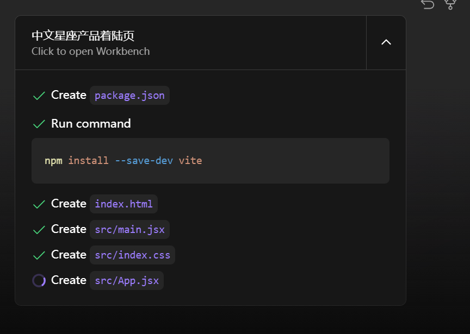Click the checkmark beside Create index.html

pyautogui.click(x=39, y=204)
